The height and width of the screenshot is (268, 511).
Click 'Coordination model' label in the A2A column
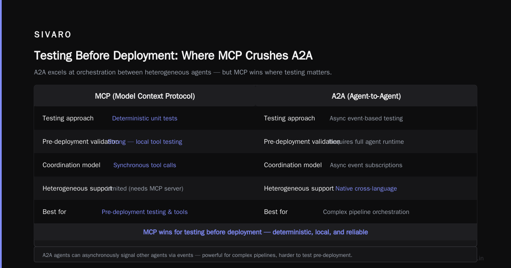point(293,165)
